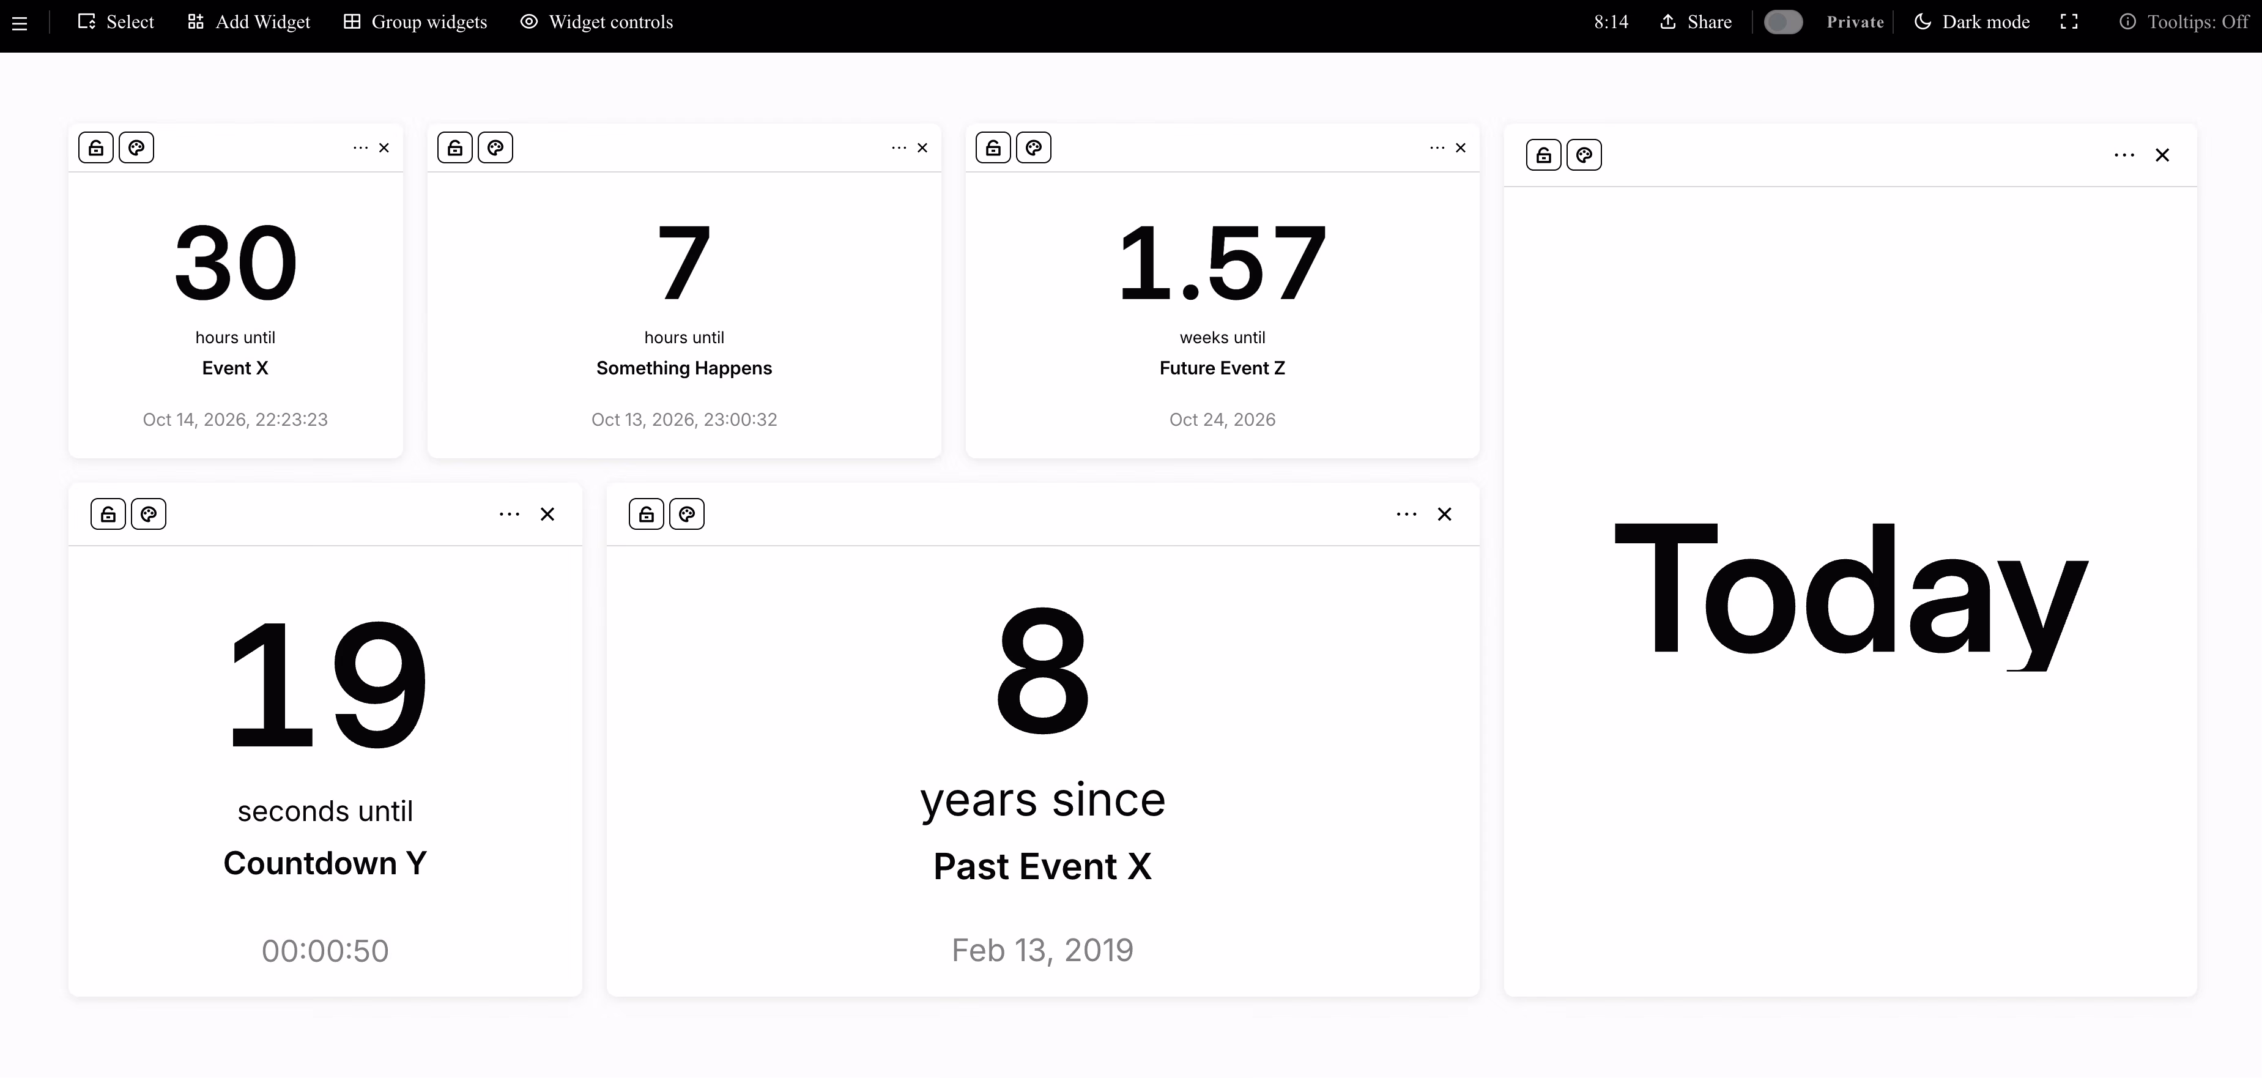Lock the Today widget
This screenshot has width=2262, height=1078.
pos(1544,155)
